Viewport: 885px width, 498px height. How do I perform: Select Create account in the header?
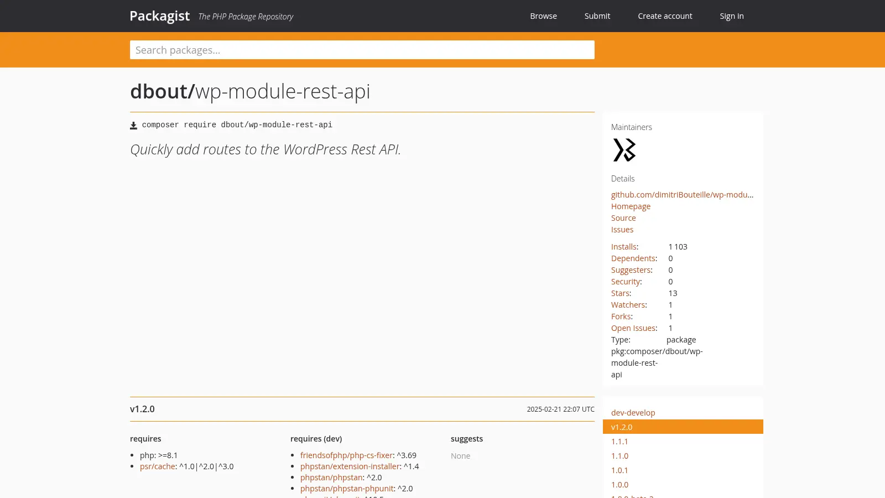pos(665,16)
